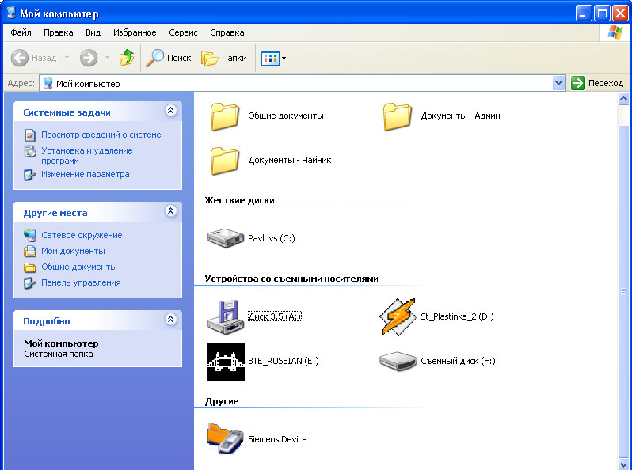Open the Документы - Админ folder icon
Image resolution: width=632 pixels, height=470 pixels.
(398, 116)
